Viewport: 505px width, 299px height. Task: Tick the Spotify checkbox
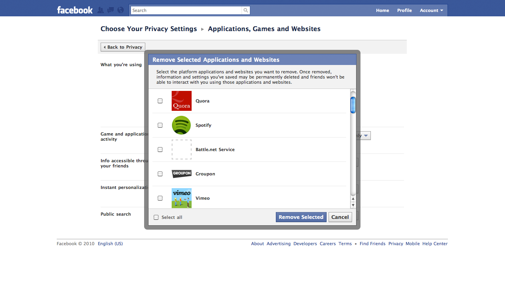coord(160,125)
